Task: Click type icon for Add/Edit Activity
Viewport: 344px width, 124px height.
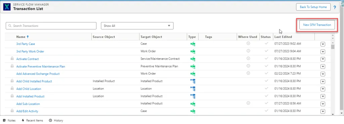Action: [193, 111]
